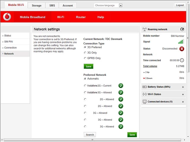The image size is (190, 142).
Task: Click the horizontal scrollbar thumb
Action: [92, 140]
